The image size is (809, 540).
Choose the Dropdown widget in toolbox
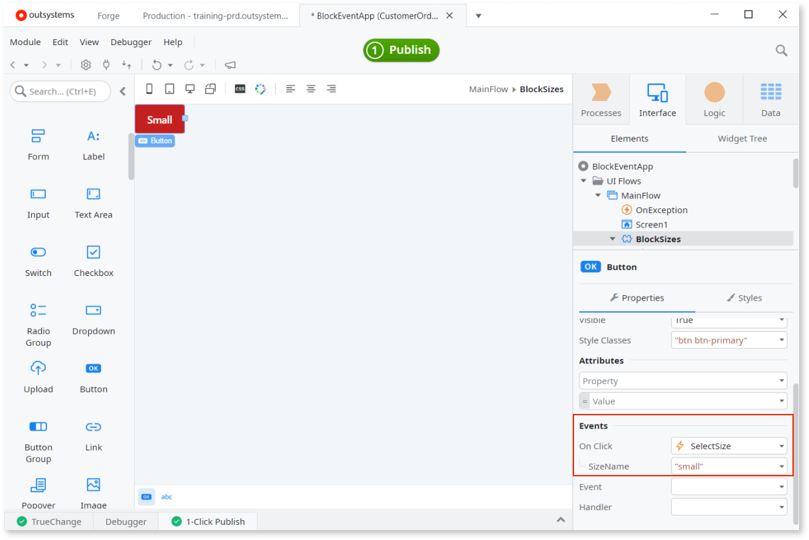coord(94,319)
